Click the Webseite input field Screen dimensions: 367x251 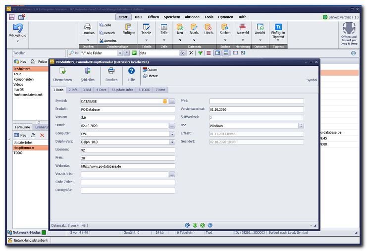(128, 166)
